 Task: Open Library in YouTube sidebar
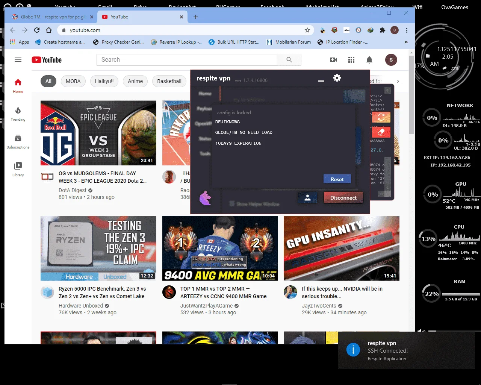(18, 170)
